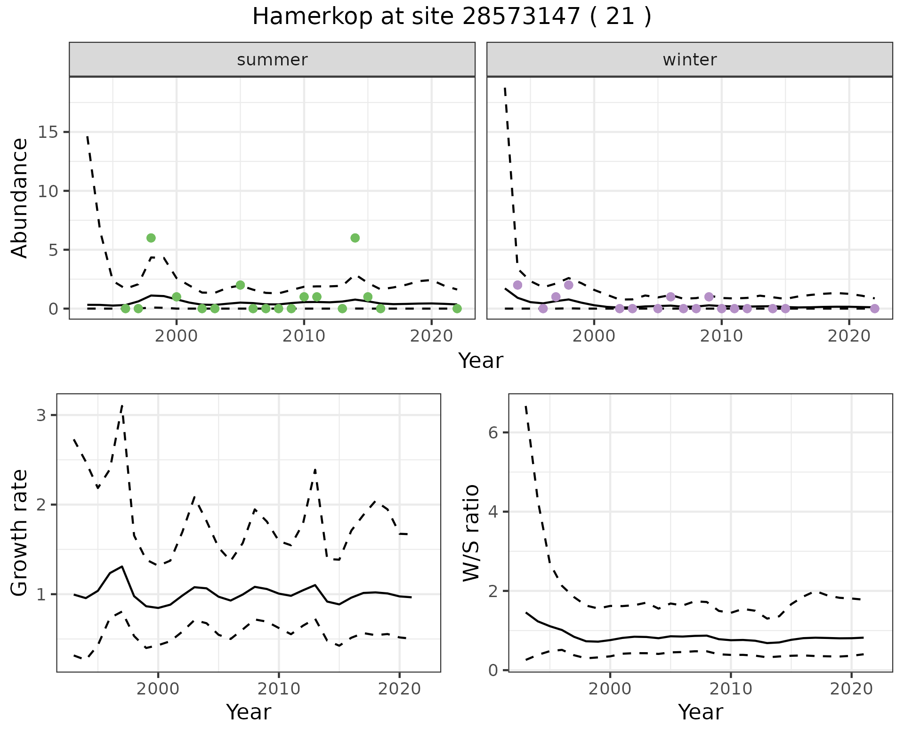Click the first purple winter point at 1994
The image size is (904, 734).
point(517,285)
